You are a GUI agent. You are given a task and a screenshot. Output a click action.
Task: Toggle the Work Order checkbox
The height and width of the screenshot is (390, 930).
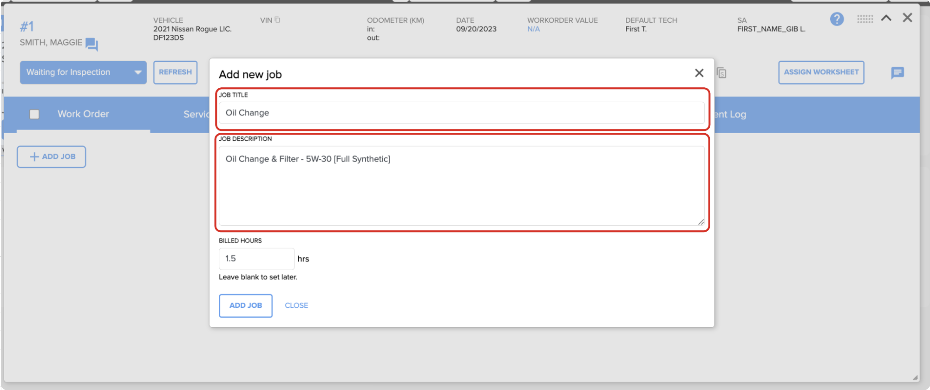34,114
